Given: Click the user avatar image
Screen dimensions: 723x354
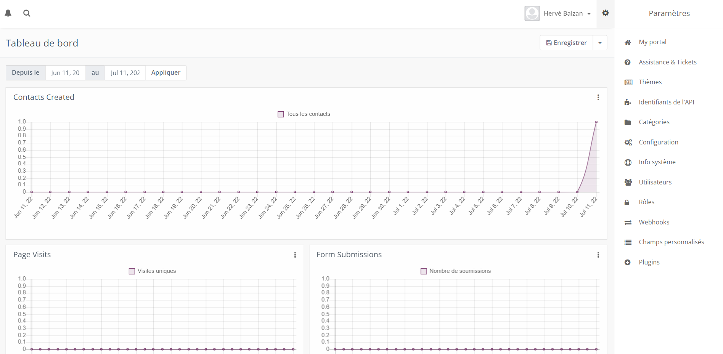Looking at the screenshot, I should click(532, 13).
